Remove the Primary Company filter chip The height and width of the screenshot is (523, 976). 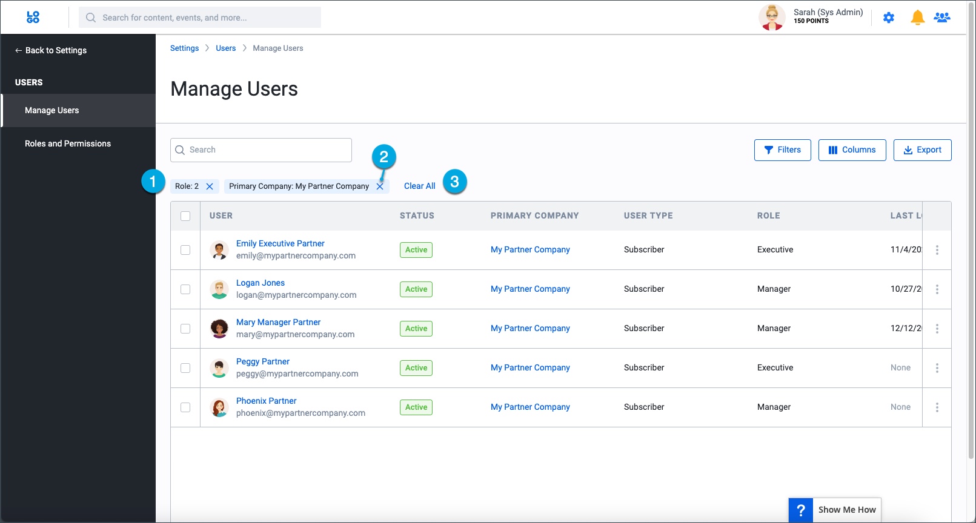pyautogui.click(x=380, y=186)
